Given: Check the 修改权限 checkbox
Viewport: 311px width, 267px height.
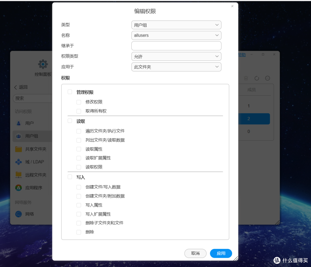Looking at the screenshot, I should 79,102.
